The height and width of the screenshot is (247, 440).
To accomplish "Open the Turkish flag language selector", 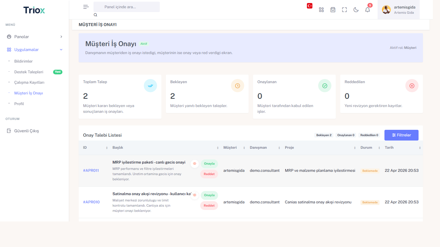I will 310,6.
